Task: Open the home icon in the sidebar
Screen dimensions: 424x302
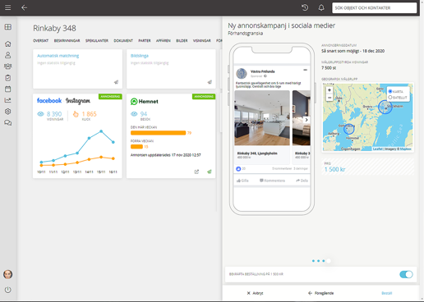Action: point(8,43)
